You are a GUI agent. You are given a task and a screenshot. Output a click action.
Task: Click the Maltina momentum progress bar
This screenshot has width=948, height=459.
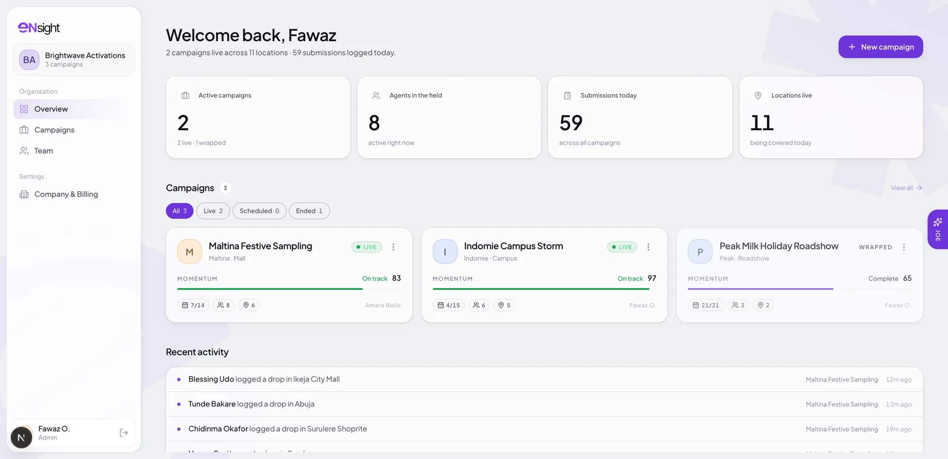coord(289,288)
